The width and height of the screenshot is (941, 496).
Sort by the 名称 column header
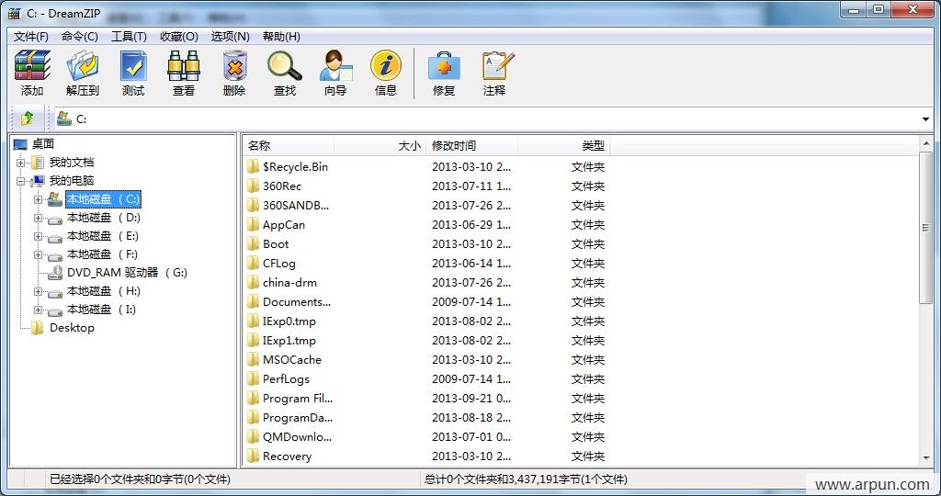coord(288,146)
